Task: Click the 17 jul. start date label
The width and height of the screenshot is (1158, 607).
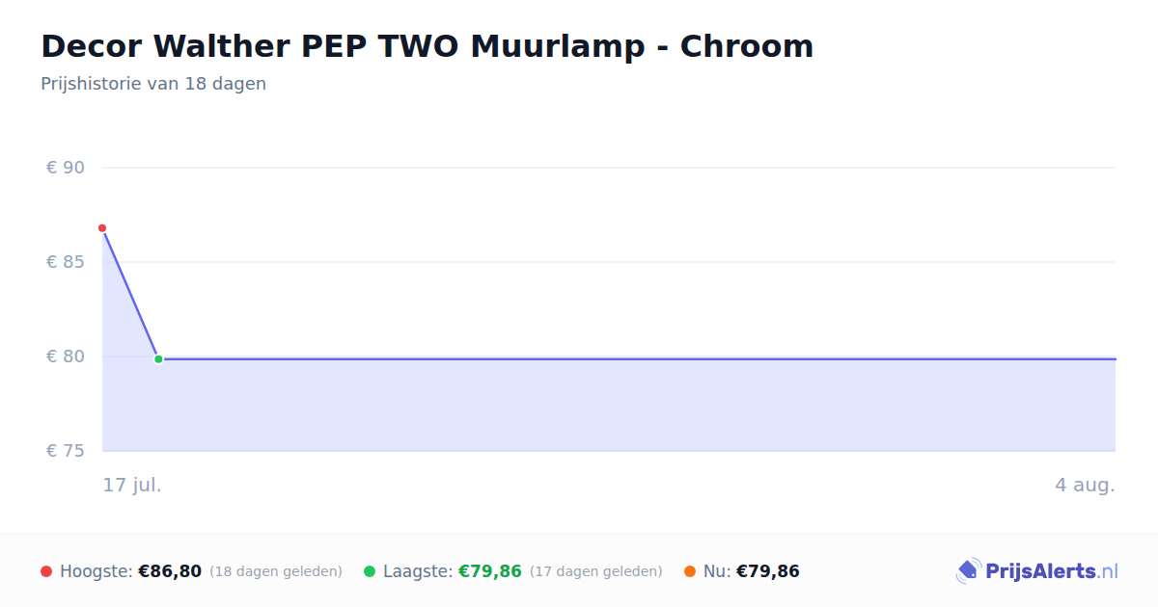Action: pos(132,485)
